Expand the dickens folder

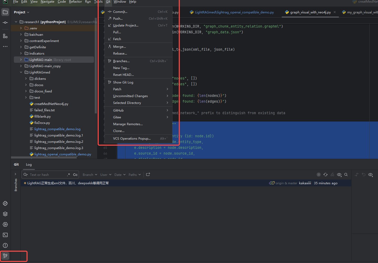[x=26, y=78]
